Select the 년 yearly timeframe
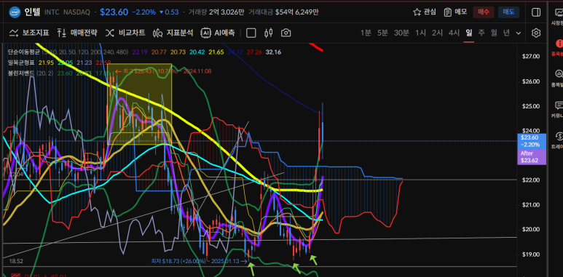 tap(506, 33)
